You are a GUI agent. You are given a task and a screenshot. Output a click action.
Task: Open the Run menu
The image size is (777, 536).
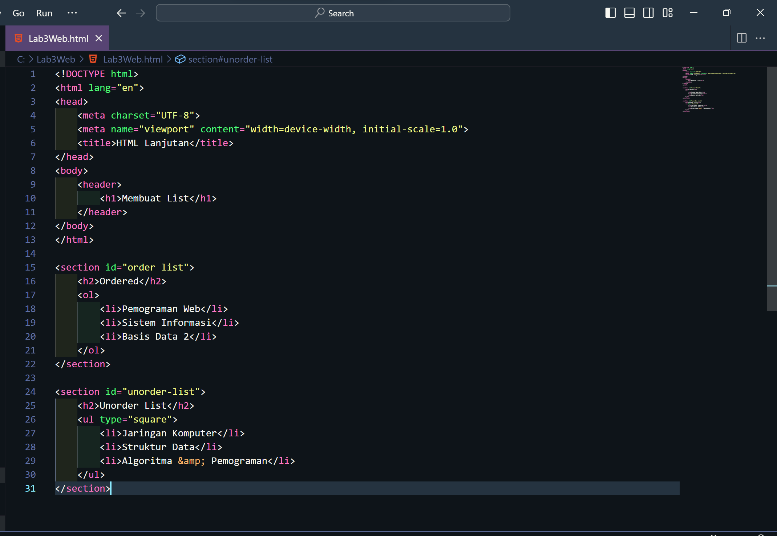tap(44, 13)
